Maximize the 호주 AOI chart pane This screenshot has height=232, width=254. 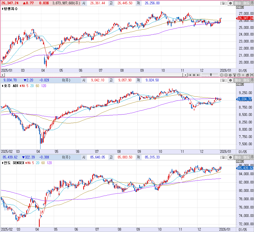coord(252,79)
